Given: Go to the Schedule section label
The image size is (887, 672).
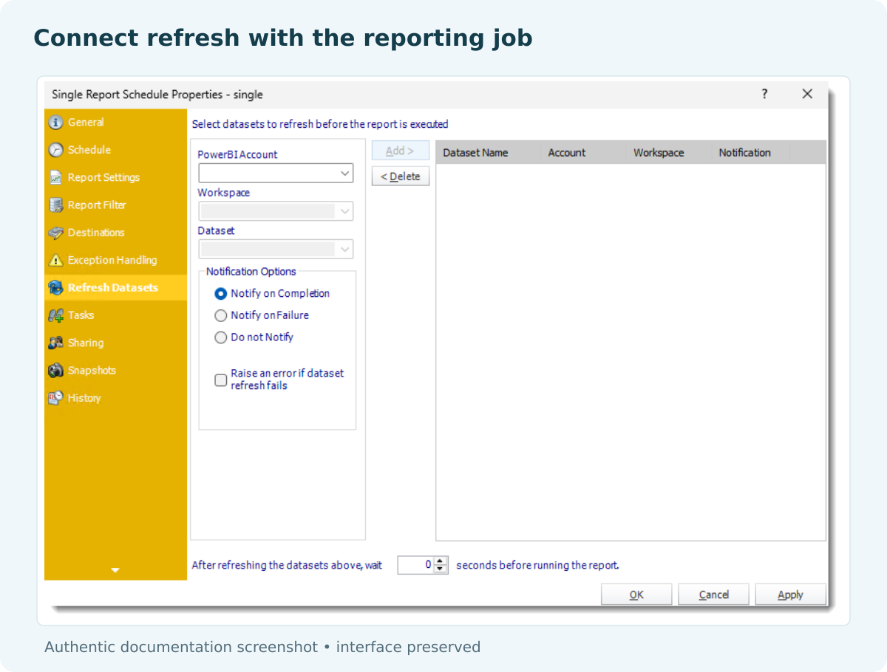Looking at the screenshot, I should click(89, 150).
